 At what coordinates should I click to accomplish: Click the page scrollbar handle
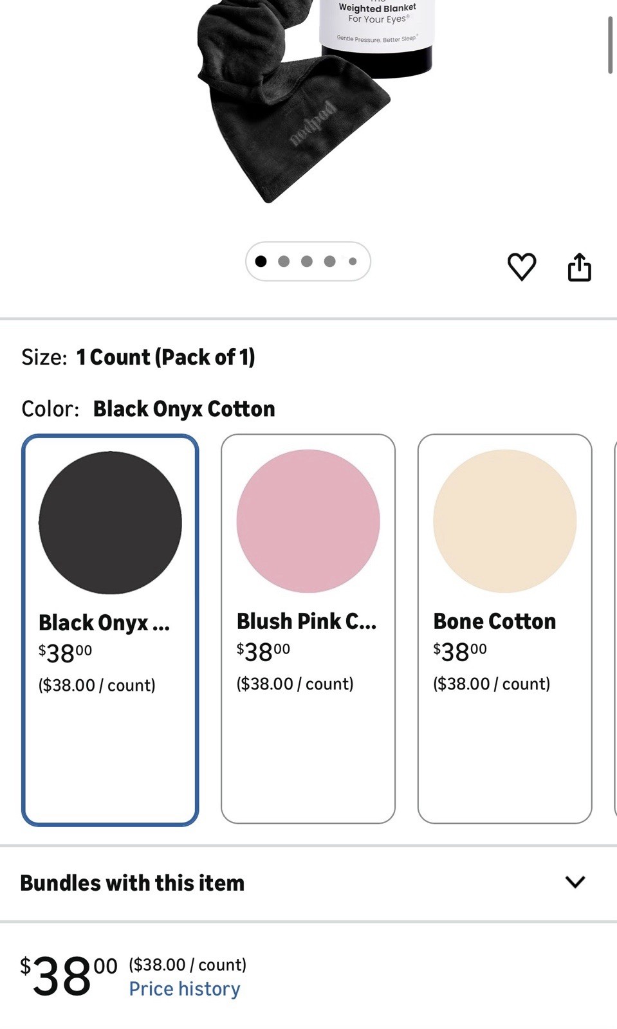coord(610,45)
